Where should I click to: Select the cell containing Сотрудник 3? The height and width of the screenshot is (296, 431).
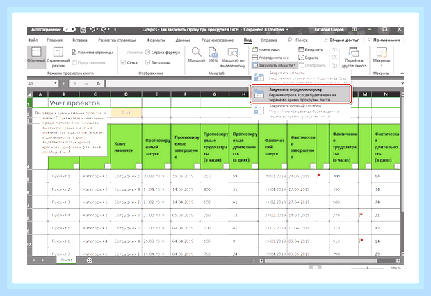tap(127, 215)
